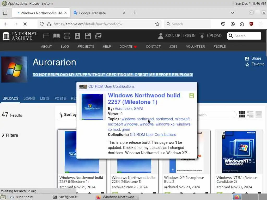267x200 pixels.
Task: Select the POSTS tab
Action: (x=60, y=98)
